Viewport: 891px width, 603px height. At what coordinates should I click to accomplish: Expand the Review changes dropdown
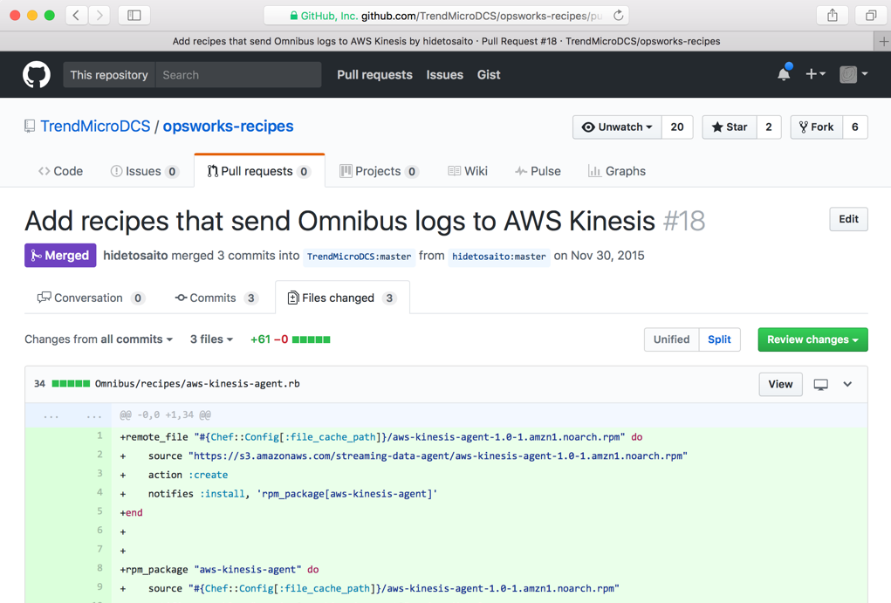[x=812, y=339]
